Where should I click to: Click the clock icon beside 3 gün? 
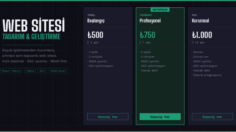88,43
